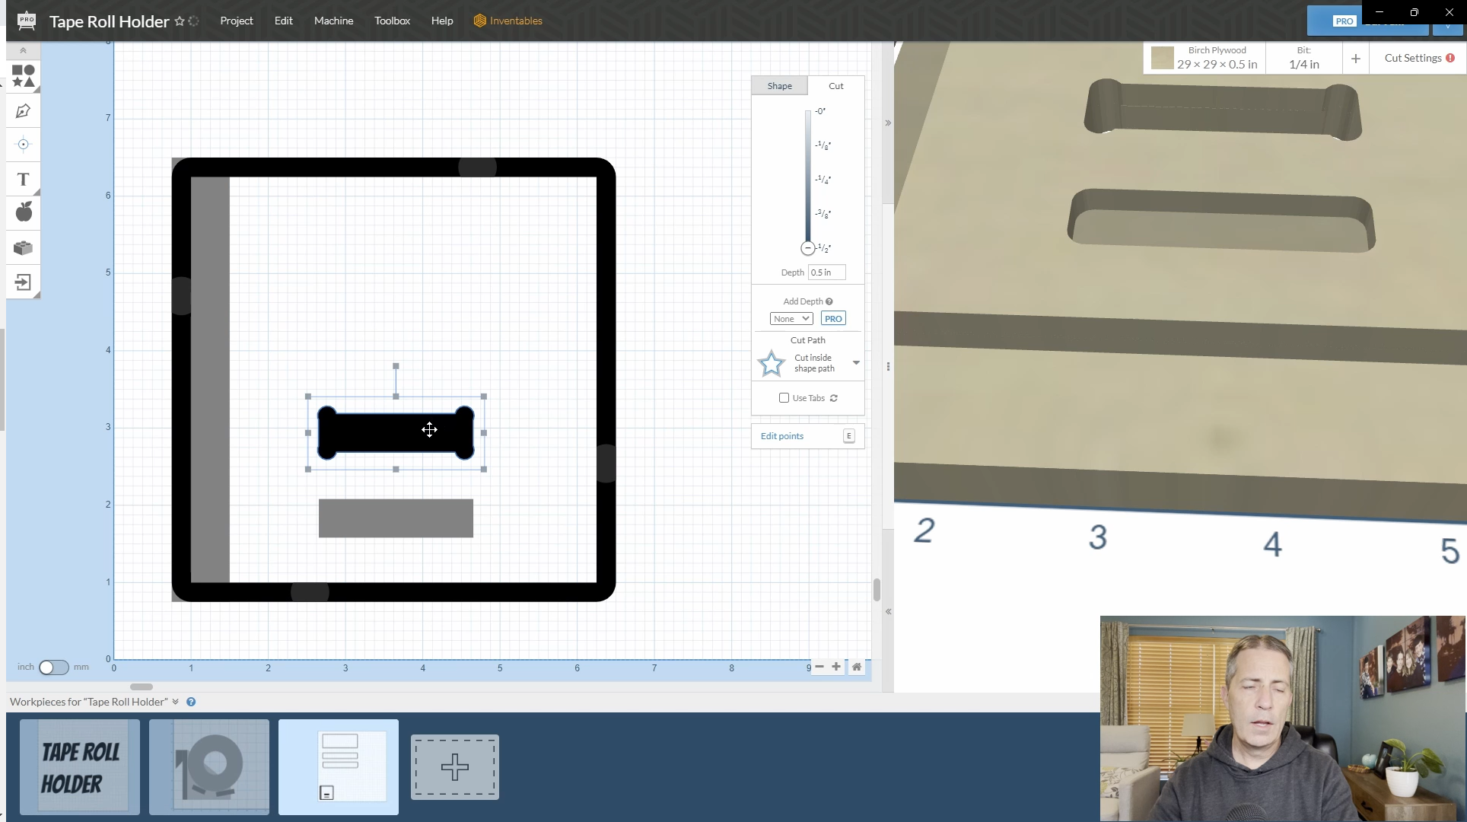Open the Add Depth None dropdown

tap(791, 319)
